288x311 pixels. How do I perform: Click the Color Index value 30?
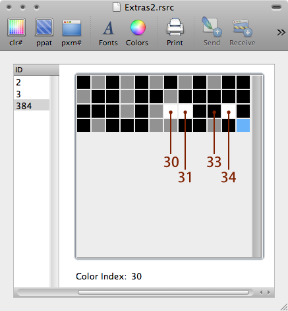[136, 277]
